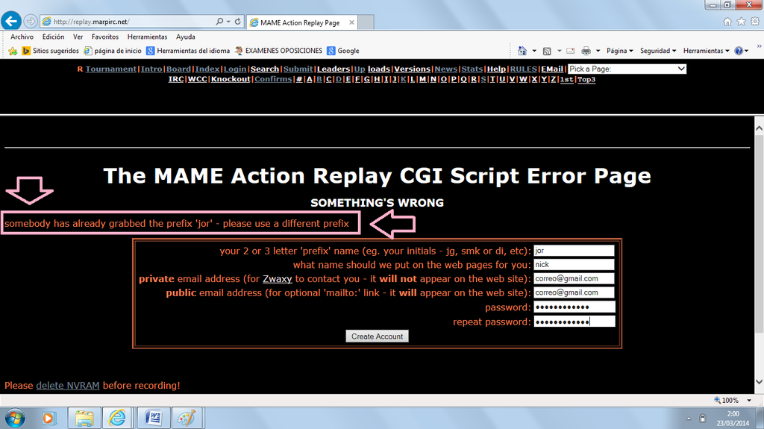Open EXAMENES OPOSICIONES favorite
The image size is (764, 429).
click(x=278, y=51)
